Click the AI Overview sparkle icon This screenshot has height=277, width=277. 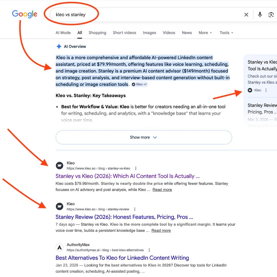coord(59,46)
